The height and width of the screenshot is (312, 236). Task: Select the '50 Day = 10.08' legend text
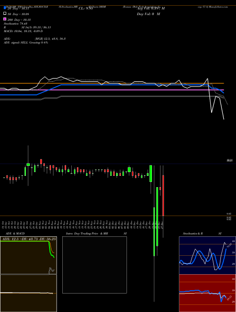coord(18,14)
